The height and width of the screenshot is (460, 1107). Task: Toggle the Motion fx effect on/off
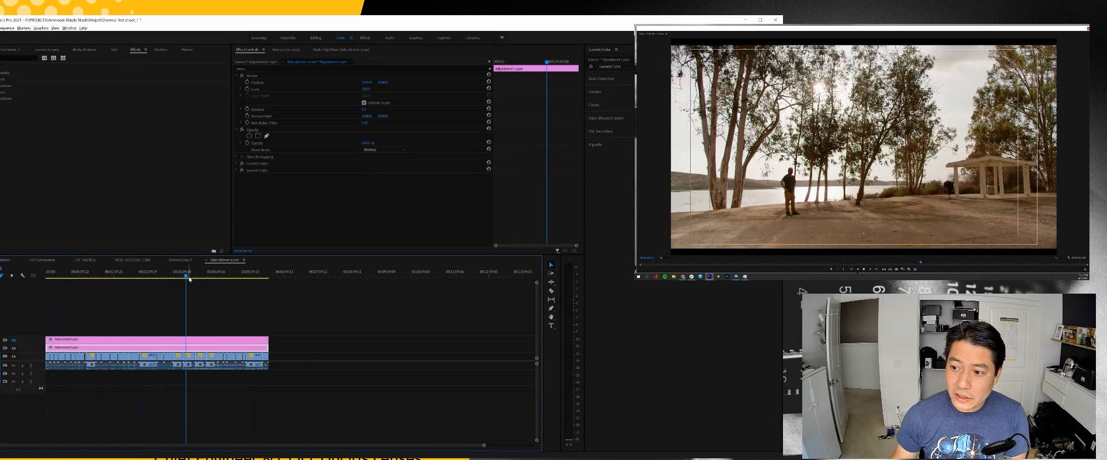click(242, 76)
